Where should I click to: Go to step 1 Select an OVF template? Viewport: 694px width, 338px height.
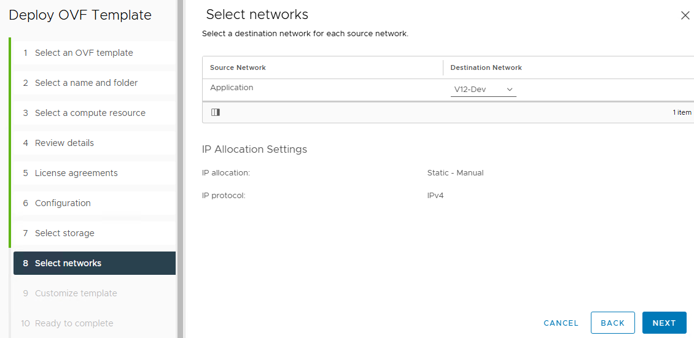tap(84, 53)
